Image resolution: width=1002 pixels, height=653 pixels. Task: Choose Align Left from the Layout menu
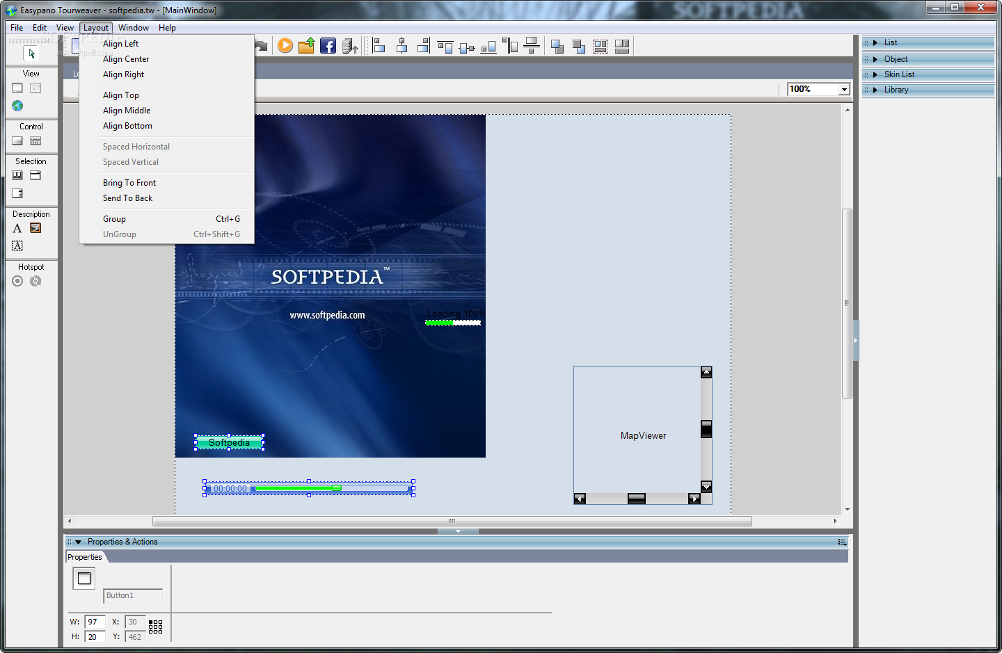[167, 44]
